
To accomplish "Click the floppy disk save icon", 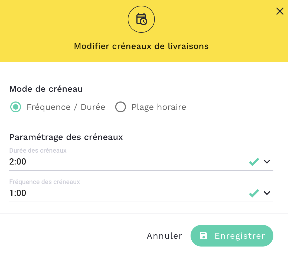I will pos(204,236).
